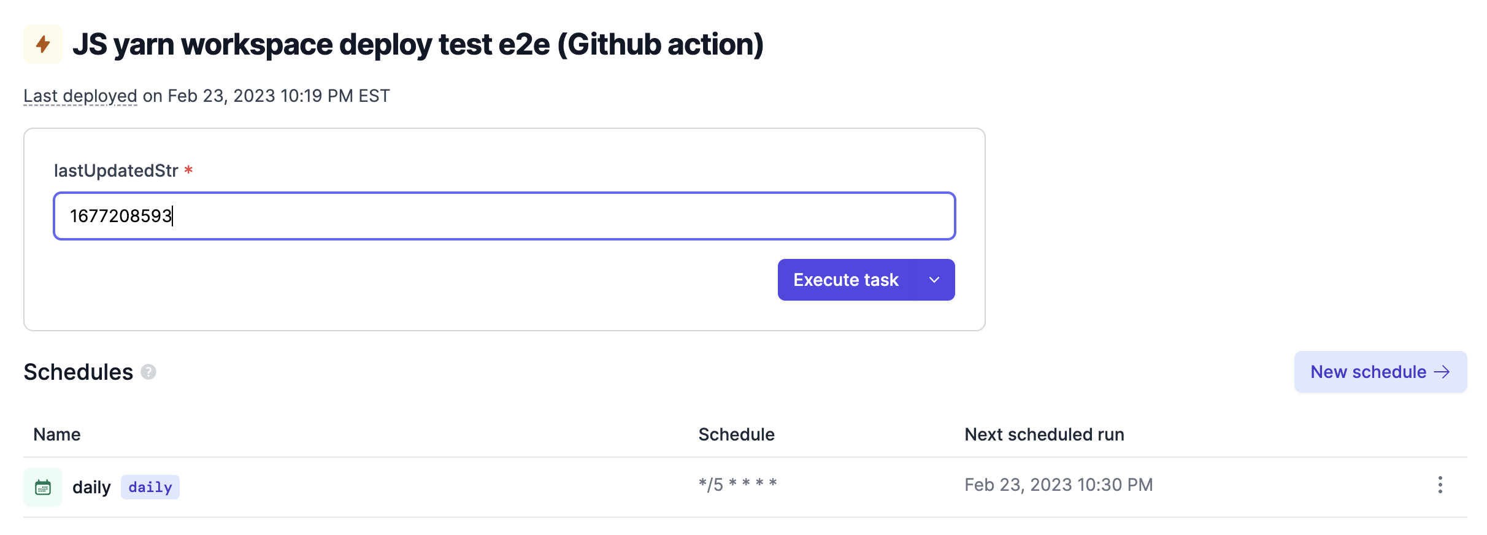
Task: Click the Execute task button
Action: point(846,280)
